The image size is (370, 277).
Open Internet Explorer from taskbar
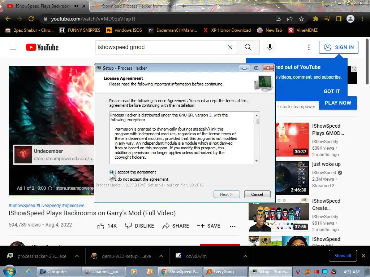28,272
